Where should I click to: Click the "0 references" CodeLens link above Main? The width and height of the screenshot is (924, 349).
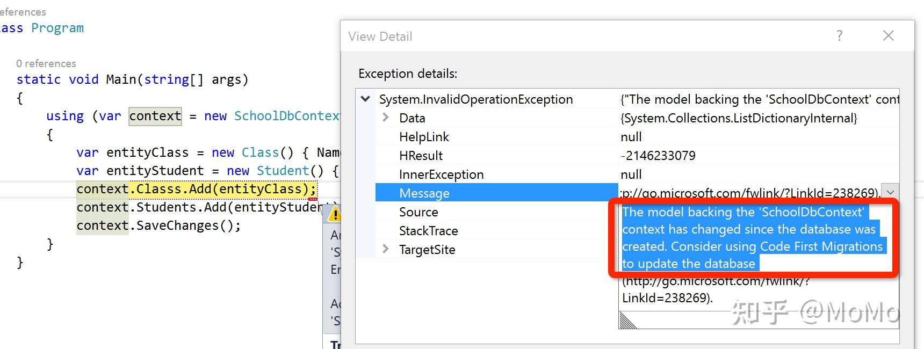tap(46, 63)
